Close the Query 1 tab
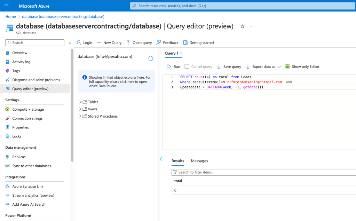The image size is (356, 221). click(181, 53)
